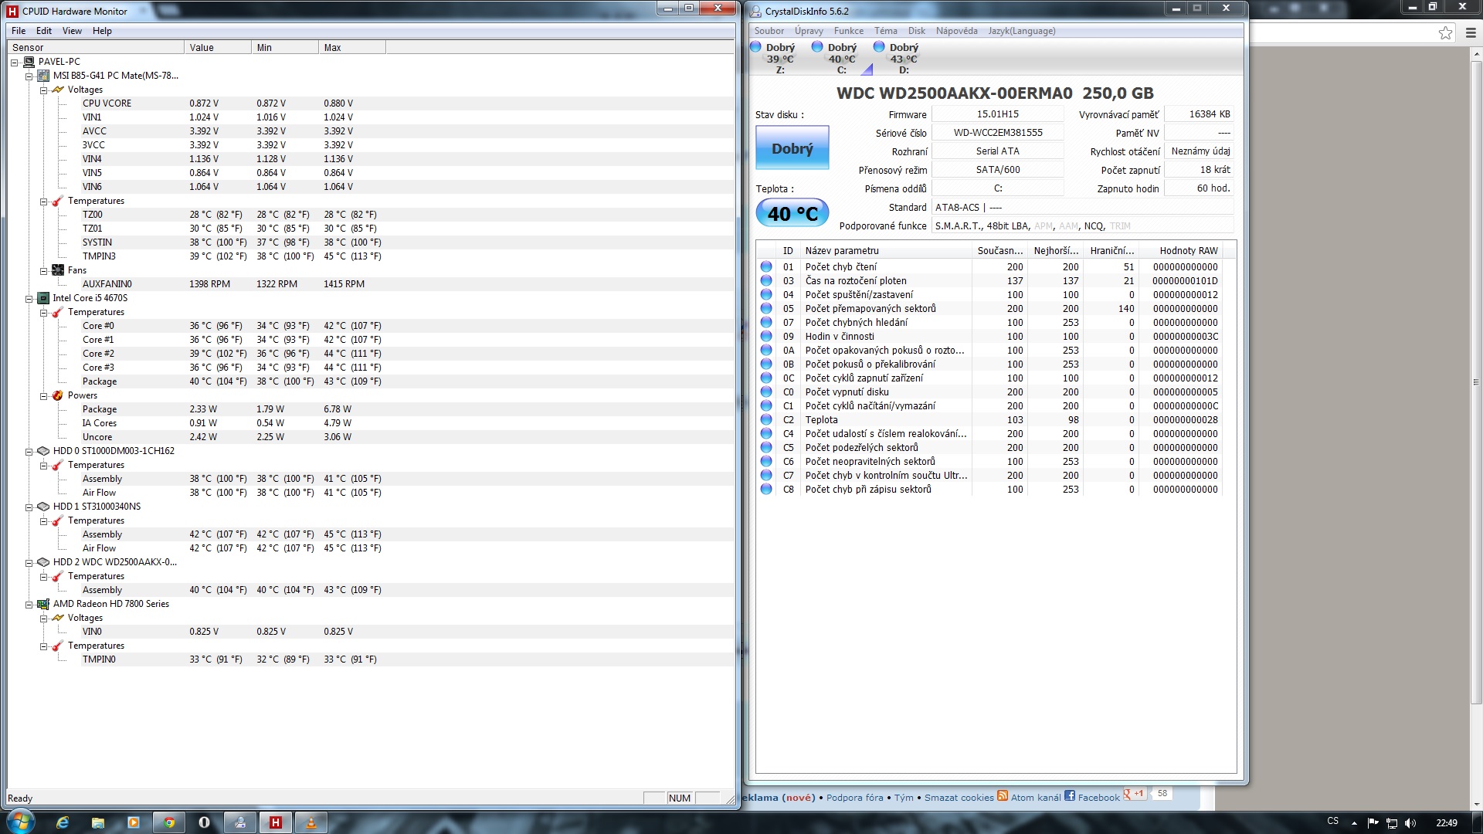Collapse the Intel Core i5 4670S node
This screenshot has width=1483, height=834.
[x=29, y=298]
